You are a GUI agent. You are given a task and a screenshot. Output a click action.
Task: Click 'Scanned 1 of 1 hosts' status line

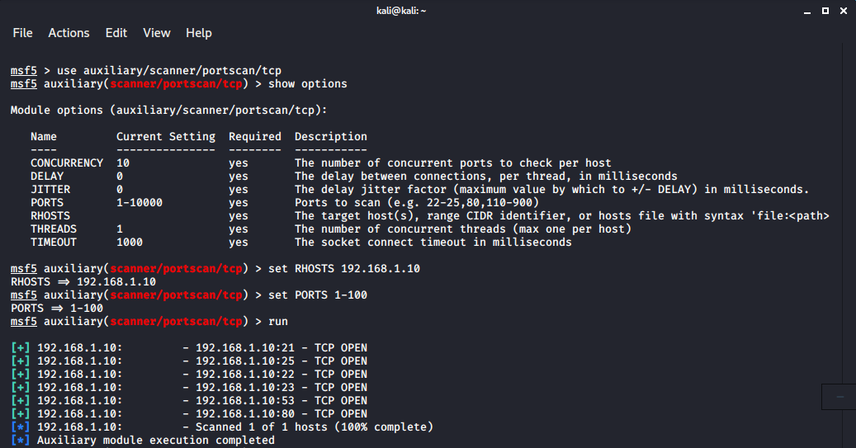point(222,427)
